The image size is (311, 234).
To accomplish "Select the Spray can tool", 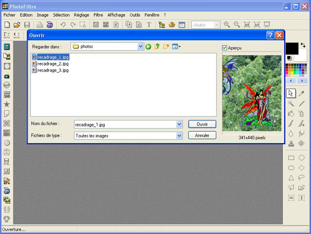I will [x=302, y=114].
